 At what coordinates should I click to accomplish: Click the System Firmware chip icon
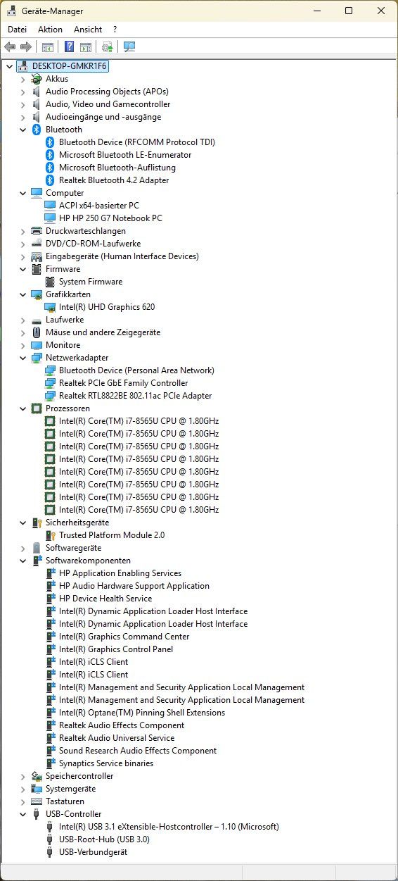[50, 282]
